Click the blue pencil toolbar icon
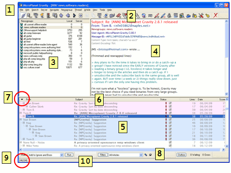The height and width of the screenshot is (173, 231). 163,15
